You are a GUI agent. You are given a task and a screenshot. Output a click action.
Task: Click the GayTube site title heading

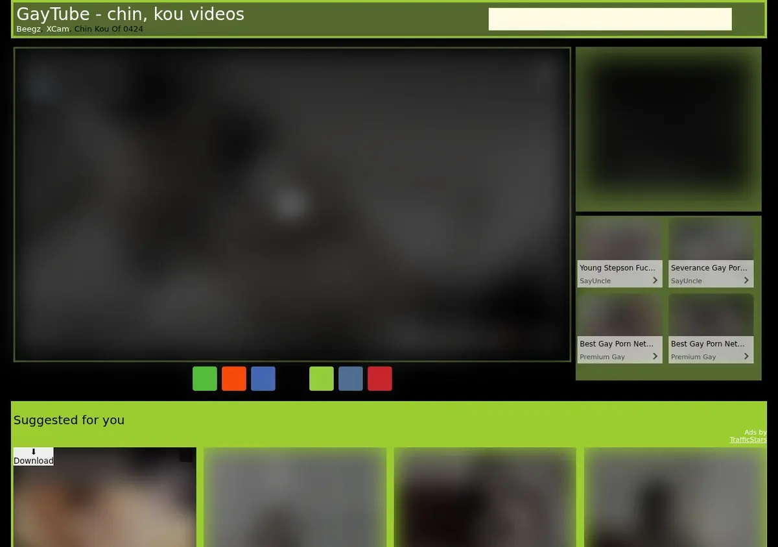pyautogui.click(x=130, y=14)
